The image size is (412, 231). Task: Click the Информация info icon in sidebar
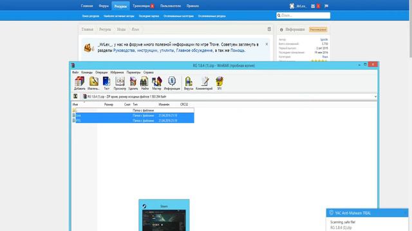[281, 30]
